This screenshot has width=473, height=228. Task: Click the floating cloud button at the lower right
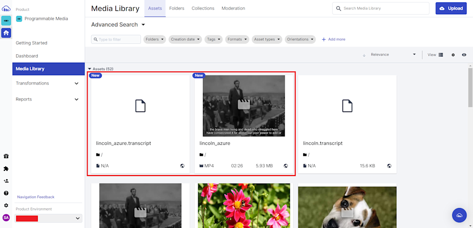tap(459, 215)
